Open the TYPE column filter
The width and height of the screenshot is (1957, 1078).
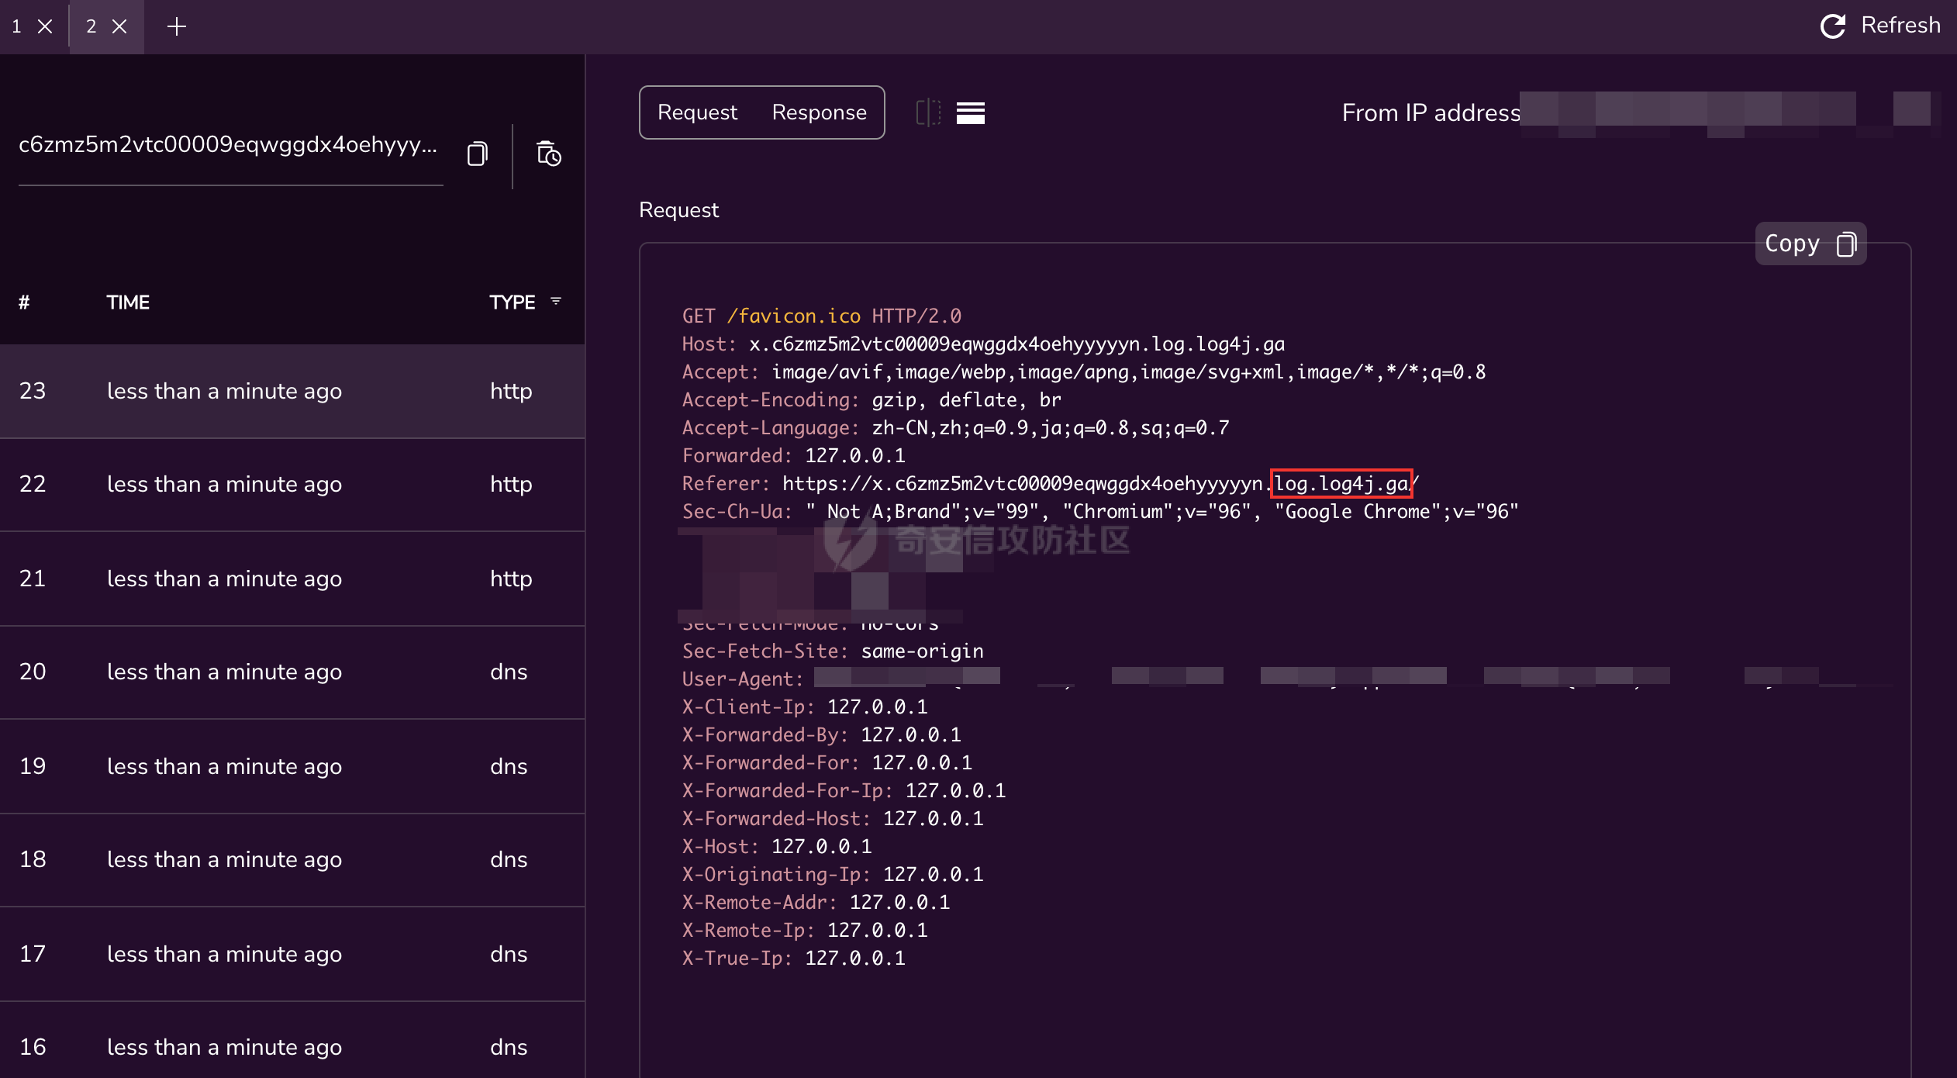click(556, 301)
